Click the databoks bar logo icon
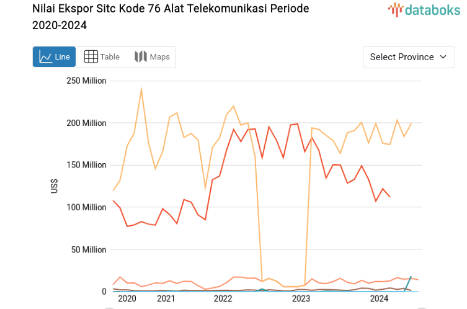467x309 pixels. pos(396,9)
